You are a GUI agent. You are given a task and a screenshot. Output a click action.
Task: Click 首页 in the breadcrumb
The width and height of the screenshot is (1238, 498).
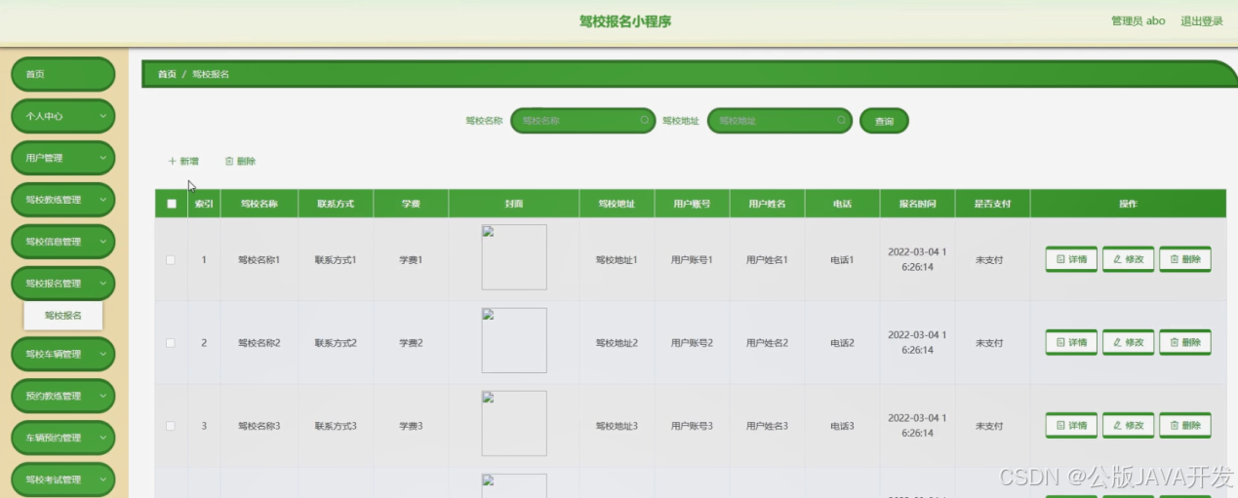[x=167, y=74]
